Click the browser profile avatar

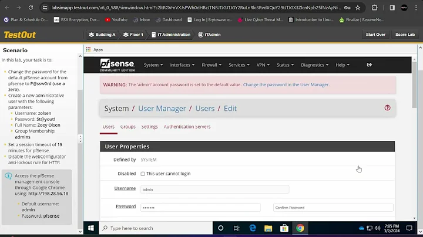click(404, 8)
